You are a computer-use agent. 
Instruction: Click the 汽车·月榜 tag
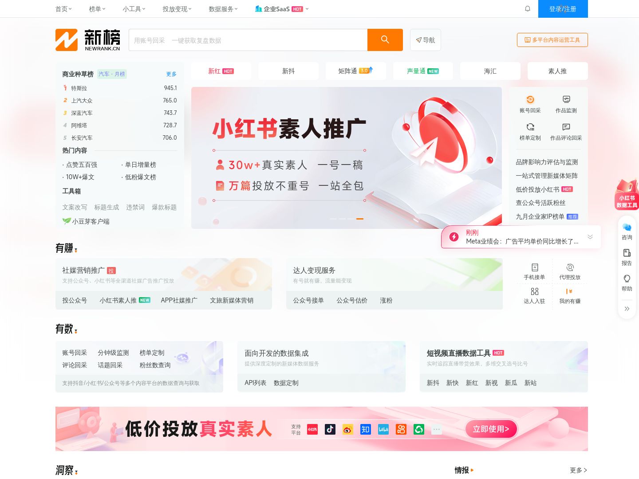point(112,74)
